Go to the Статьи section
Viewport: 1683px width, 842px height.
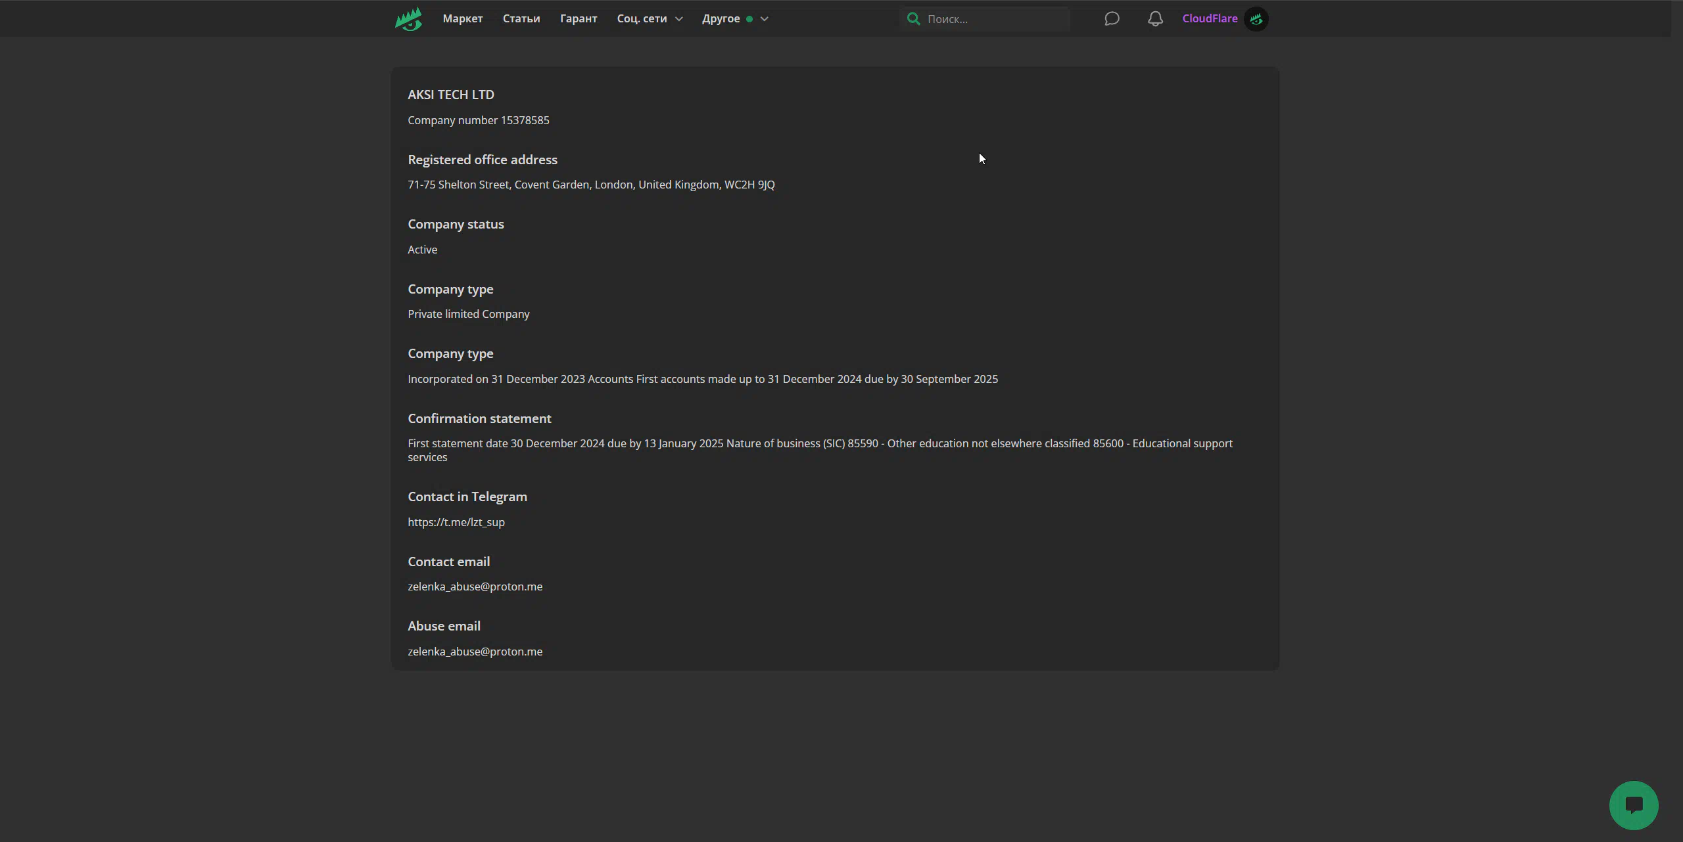(521, 18)
